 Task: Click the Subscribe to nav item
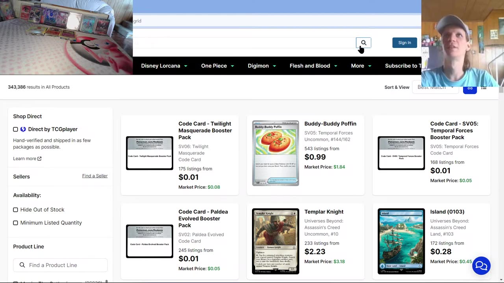click(403, 66)
